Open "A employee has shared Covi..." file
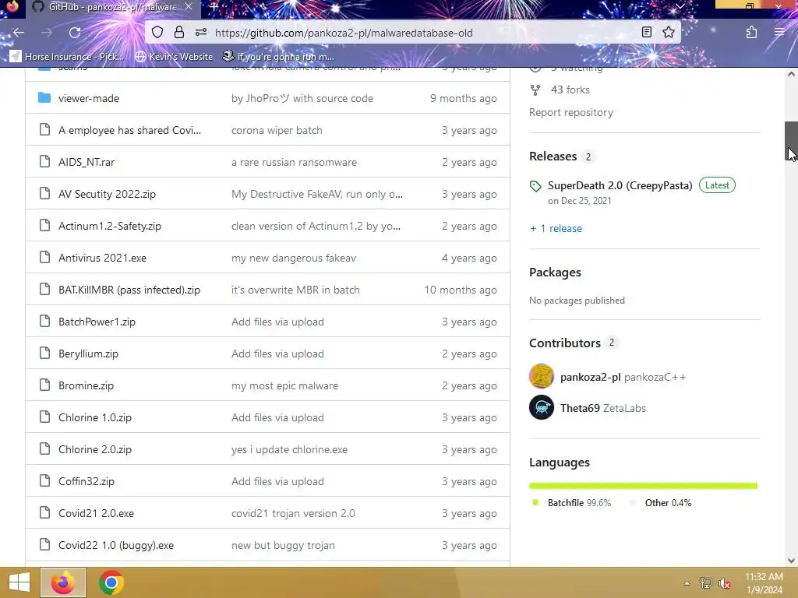Viewport: 798px width, 598px height. pyautogui.click(x=130, y=130)
